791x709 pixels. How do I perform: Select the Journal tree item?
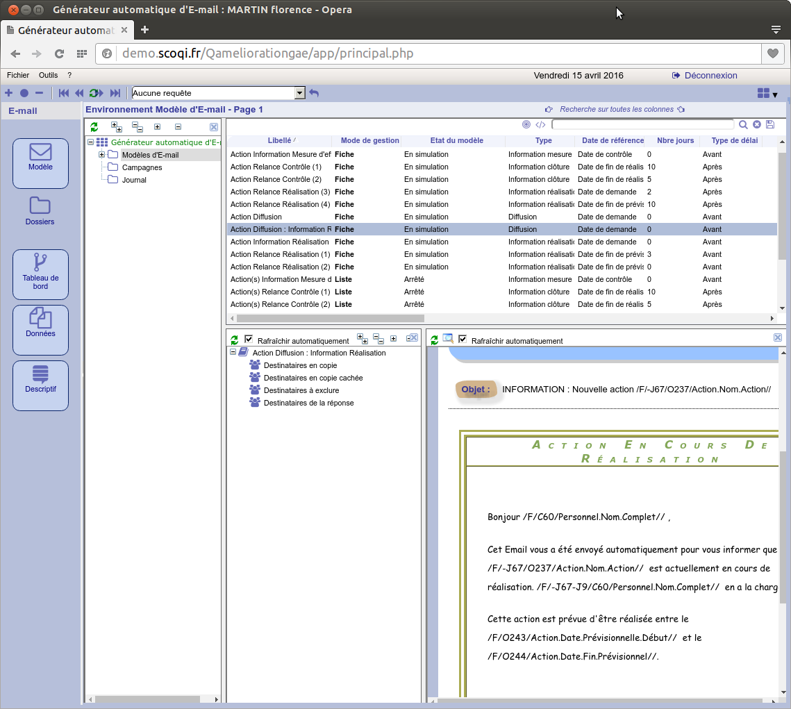(x=134, y=180)
